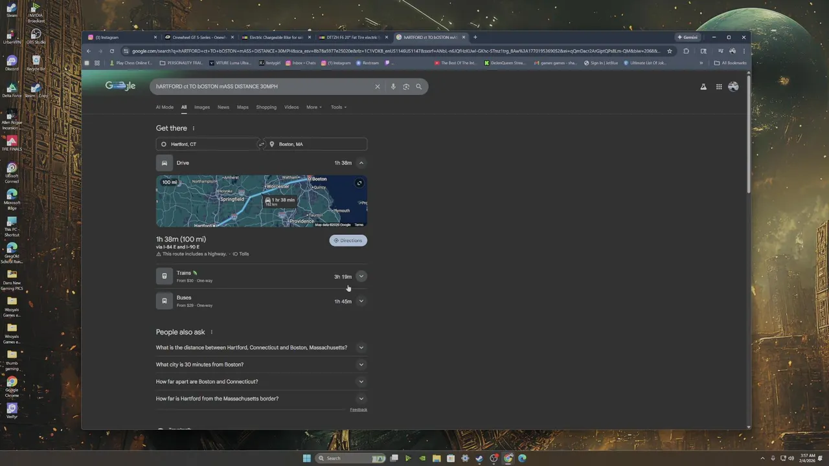The height and width of the screenshot is (466, 829).
Task: Click the magnifier search submit icon
Action: pos(419,87)
